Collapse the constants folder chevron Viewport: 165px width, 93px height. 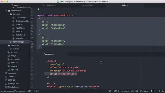6,45
